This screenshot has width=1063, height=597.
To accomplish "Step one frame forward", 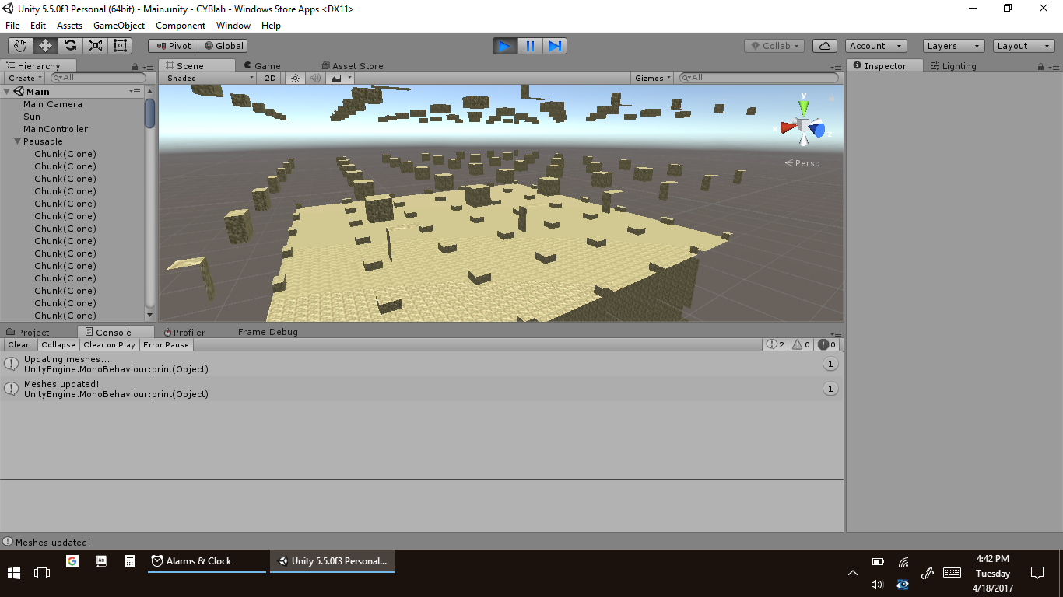I will (x=555, y=46).
